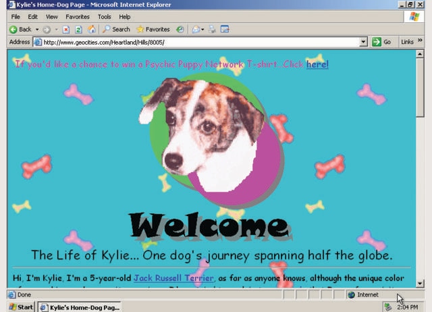432x312 pixels.
Task: Click the Windows flag logo throbber
Action: 414,17
